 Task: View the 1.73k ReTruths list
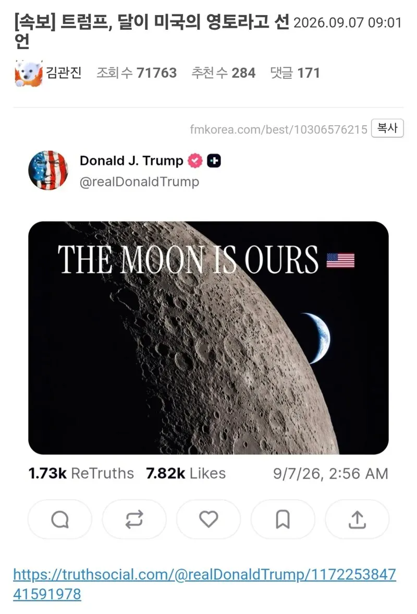(81, 474)
